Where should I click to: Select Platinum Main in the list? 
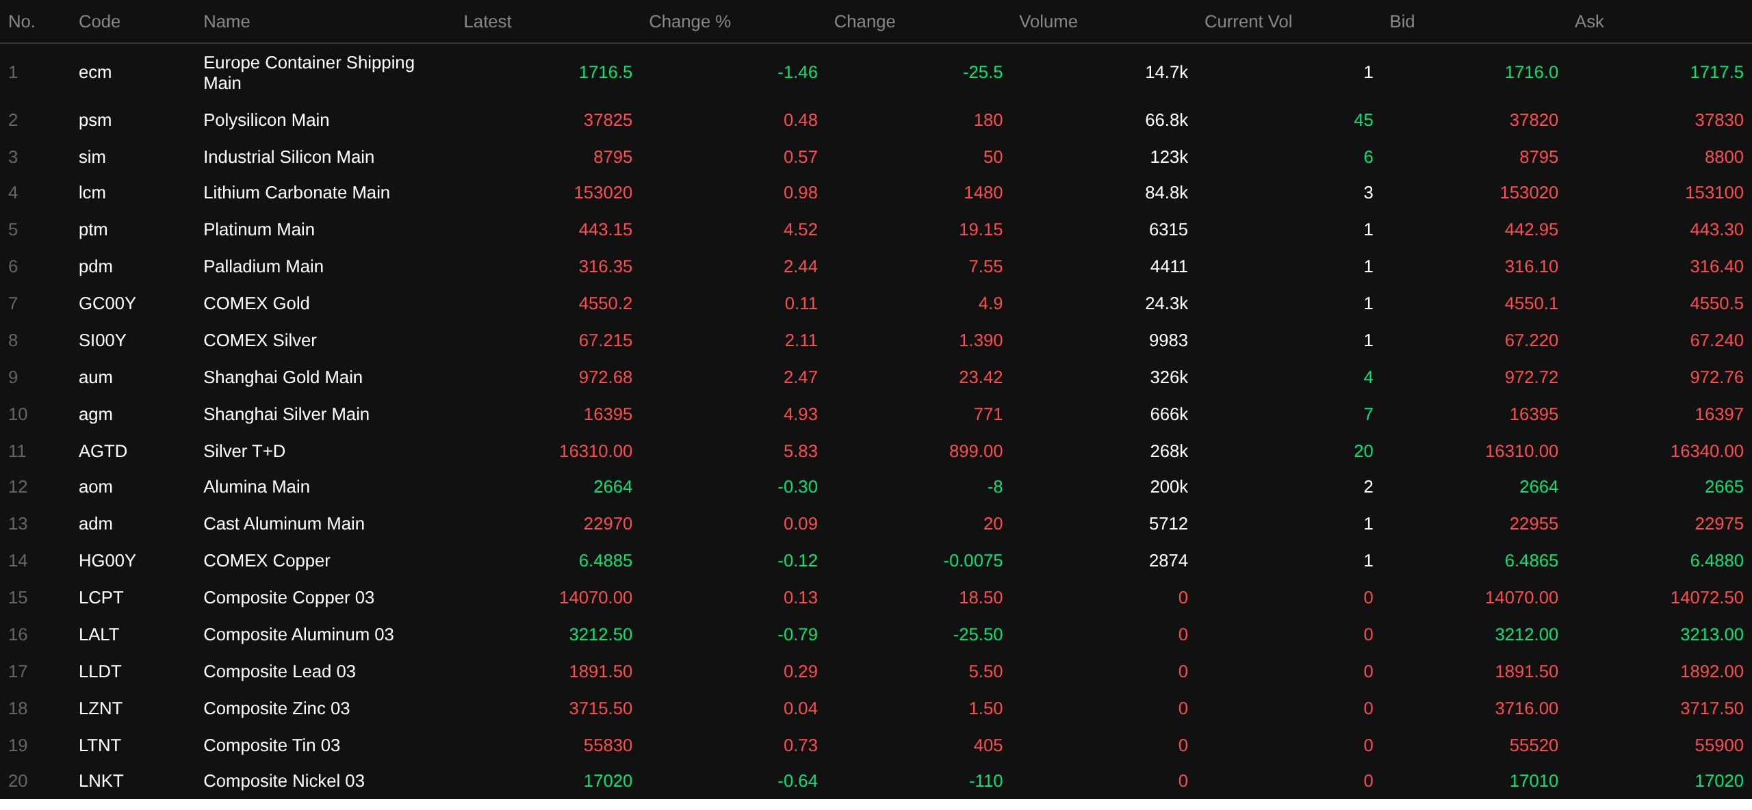pyautogui.click(x=259, y=230)
